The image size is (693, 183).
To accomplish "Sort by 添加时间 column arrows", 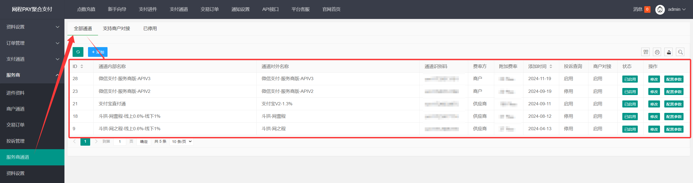I will pos(551,66).
